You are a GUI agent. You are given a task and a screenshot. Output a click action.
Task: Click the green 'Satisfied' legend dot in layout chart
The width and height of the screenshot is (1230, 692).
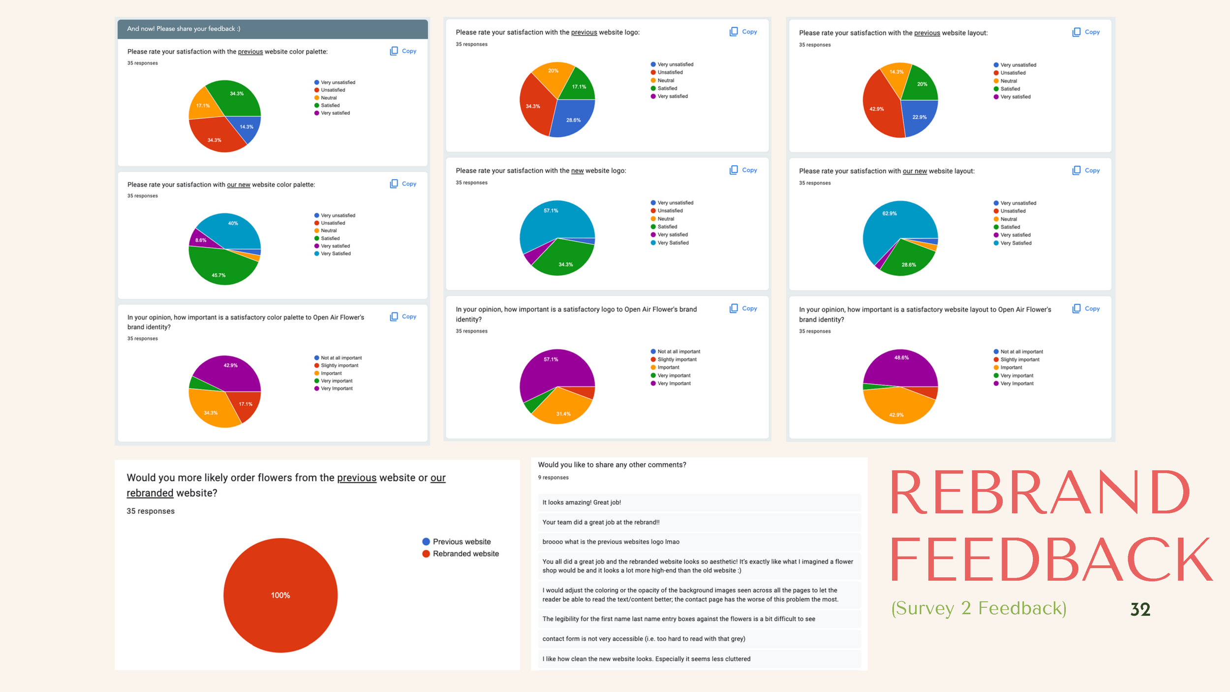click(x=996, y=89)
